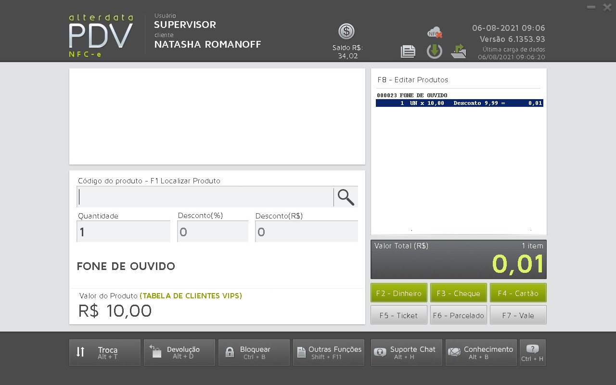The image size is (616, 385).
Task: Lock the terminal with Bloquear
Action: coord(254,352)
